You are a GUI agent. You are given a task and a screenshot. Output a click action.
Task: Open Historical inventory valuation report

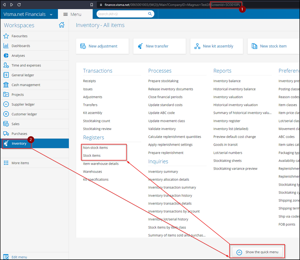click(236, 105)
